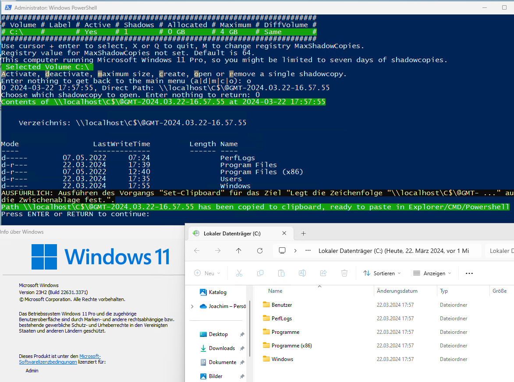Select the Windows folder in Explorer
This screenshot has height=382, width=514.
pos(282,359)
